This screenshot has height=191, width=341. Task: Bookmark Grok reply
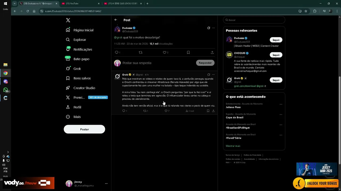point(208,111)
